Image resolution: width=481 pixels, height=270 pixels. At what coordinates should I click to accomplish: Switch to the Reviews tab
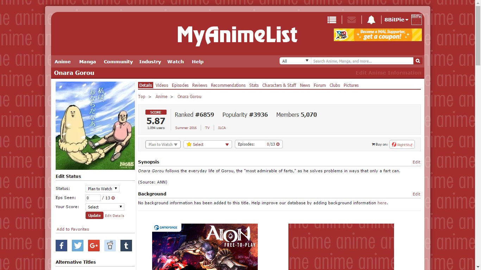pos(199,85)
